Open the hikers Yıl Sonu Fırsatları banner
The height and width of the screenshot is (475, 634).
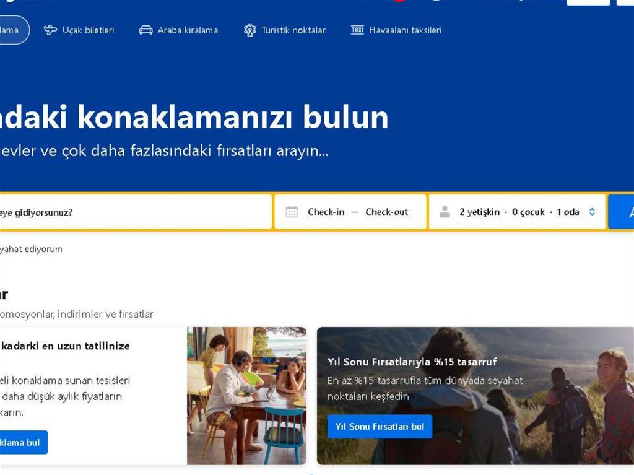click(x=475, y=396)
